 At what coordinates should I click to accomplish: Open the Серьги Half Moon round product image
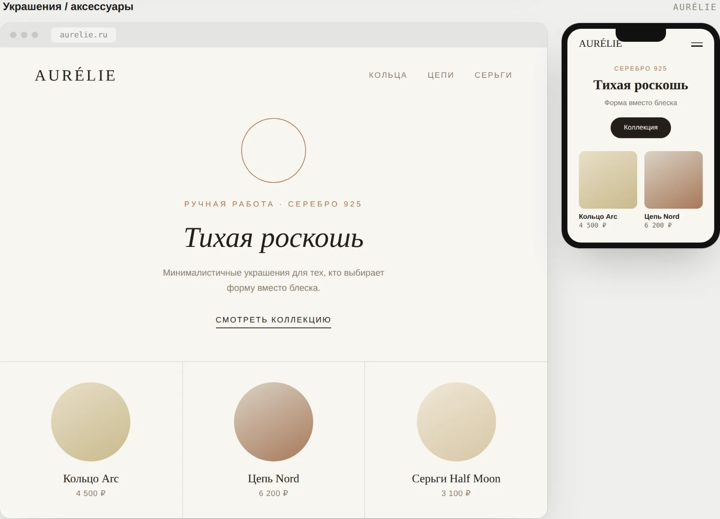pos(456,422)
